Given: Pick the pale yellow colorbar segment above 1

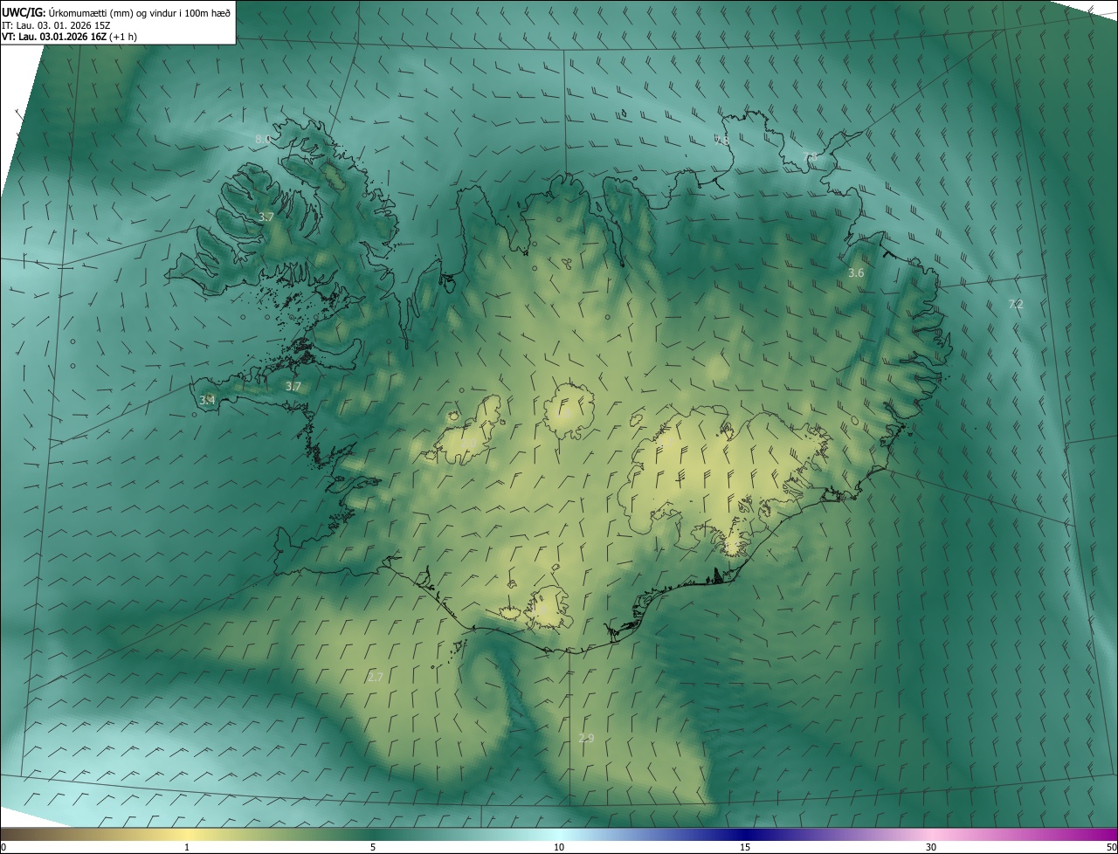Looking at the screenshot, I should (x=189, y=834).
